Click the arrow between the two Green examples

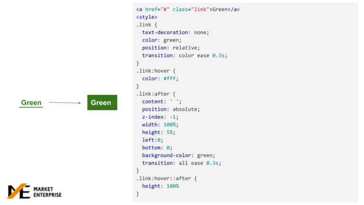point(65,102)
